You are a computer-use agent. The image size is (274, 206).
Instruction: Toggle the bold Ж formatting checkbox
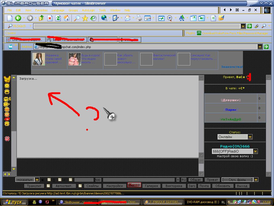coord(49,180)
